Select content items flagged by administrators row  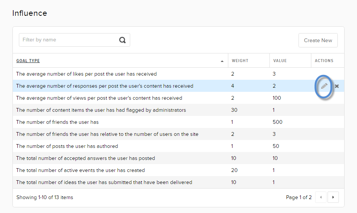point(101,110)
